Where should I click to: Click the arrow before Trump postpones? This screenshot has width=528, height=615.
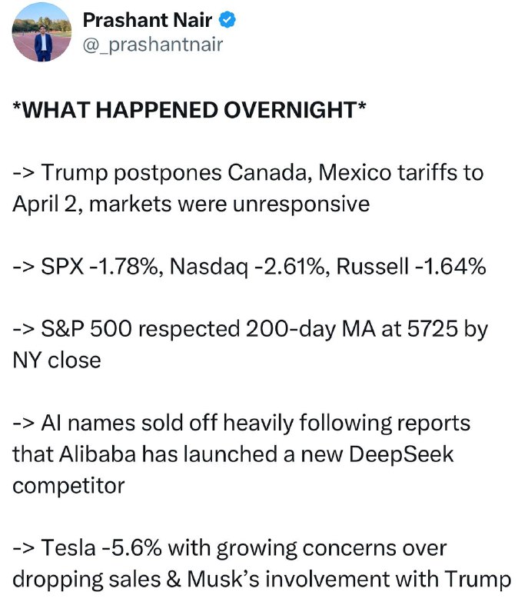click(24, 173)
